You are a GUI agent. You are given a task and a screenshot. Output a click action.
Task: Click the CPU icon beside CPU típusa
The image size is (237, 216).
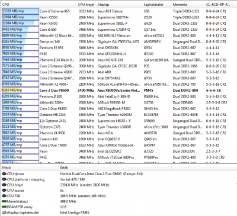[4, 174]
